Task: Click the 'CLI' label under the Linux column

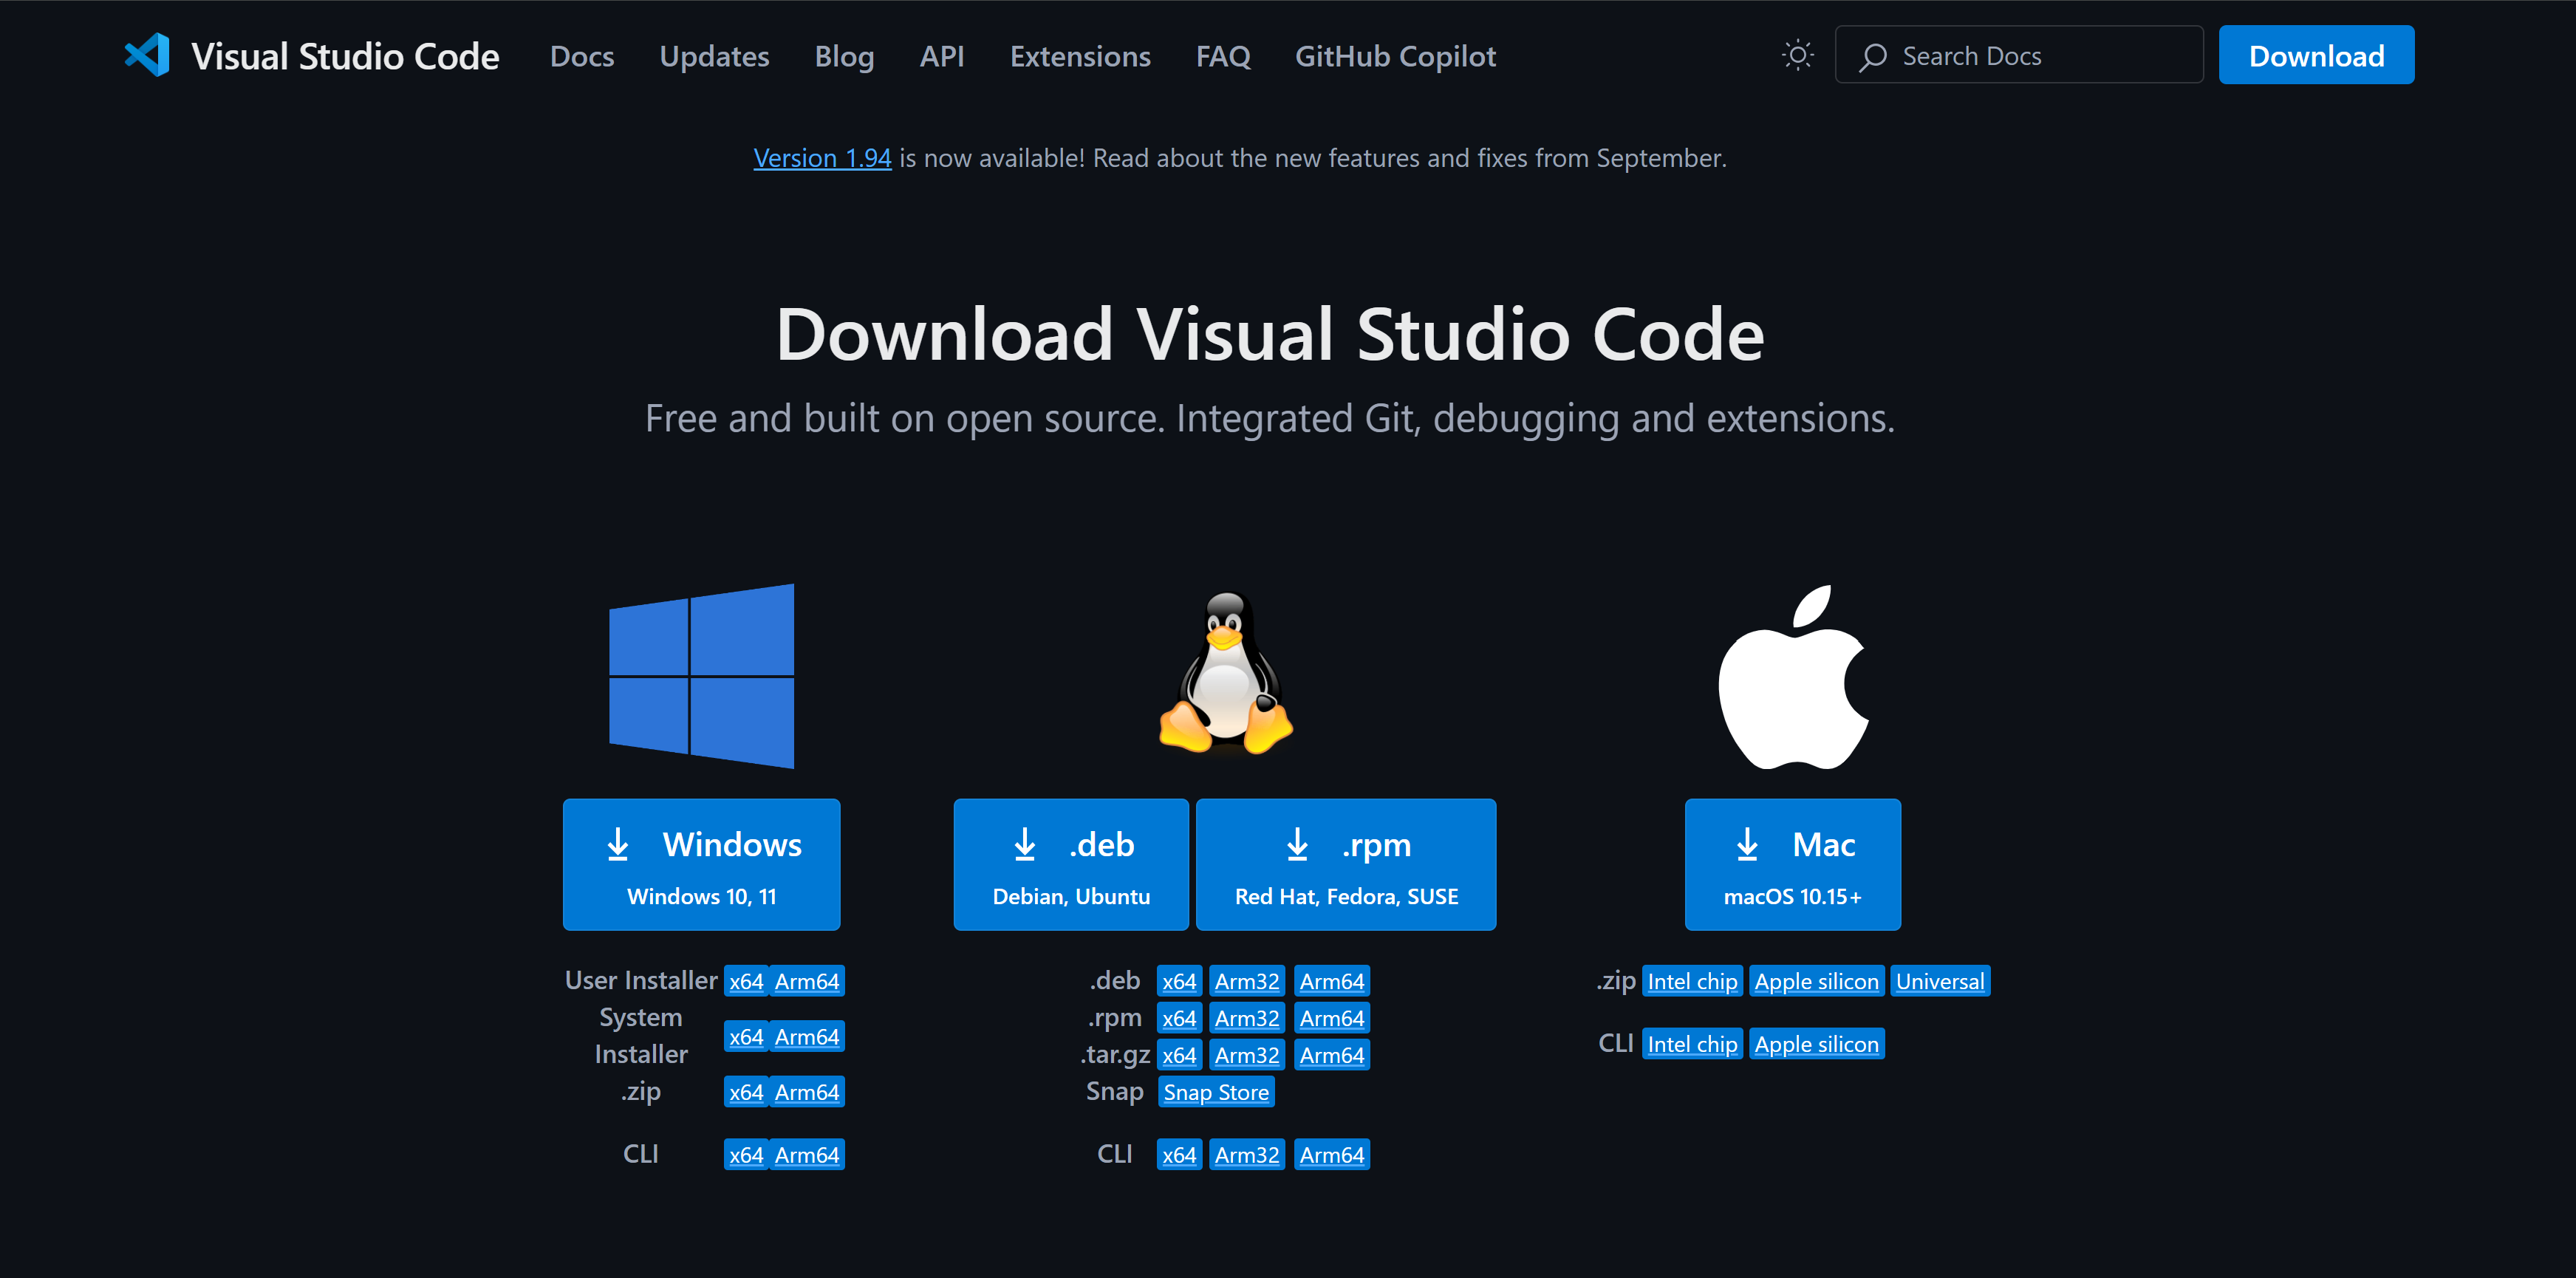Action: pos(1115,1154)
